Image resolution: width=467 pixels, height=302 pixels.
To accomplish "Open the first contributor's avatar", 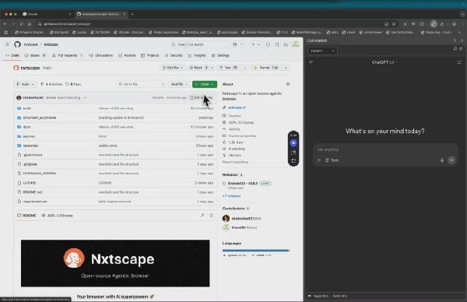I will pyautogui.click(x=226, y=218).
